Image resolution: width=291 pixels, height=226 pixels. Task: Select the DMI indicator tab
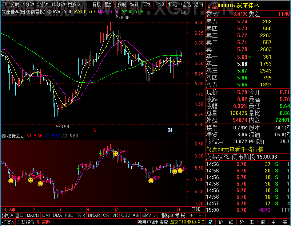(46, 215)
